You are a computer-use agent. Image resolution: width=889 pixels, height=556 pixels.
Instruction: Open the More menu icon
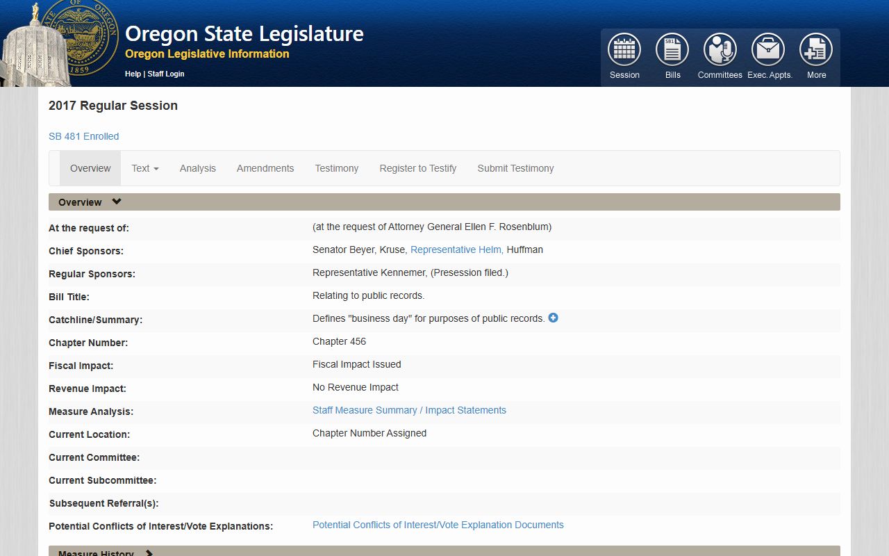(x=816, y=50)
